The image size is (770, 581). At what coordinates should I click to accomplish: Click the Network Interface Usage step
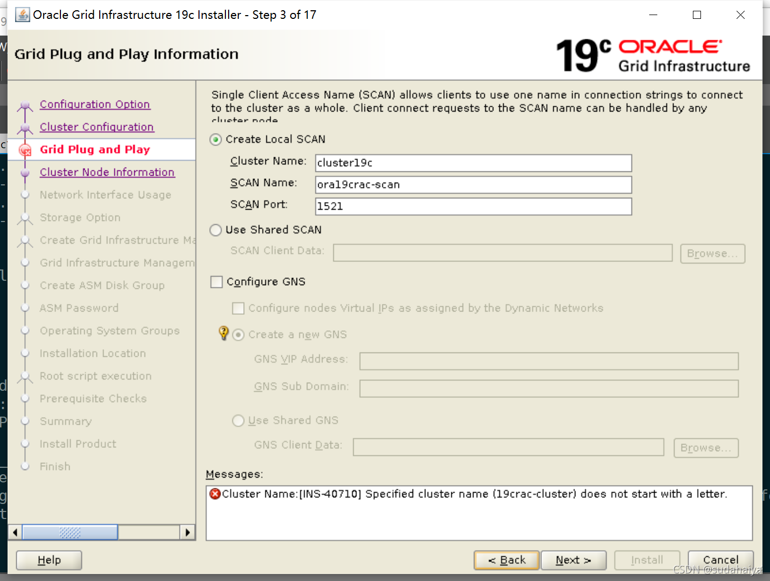(106, 195)
